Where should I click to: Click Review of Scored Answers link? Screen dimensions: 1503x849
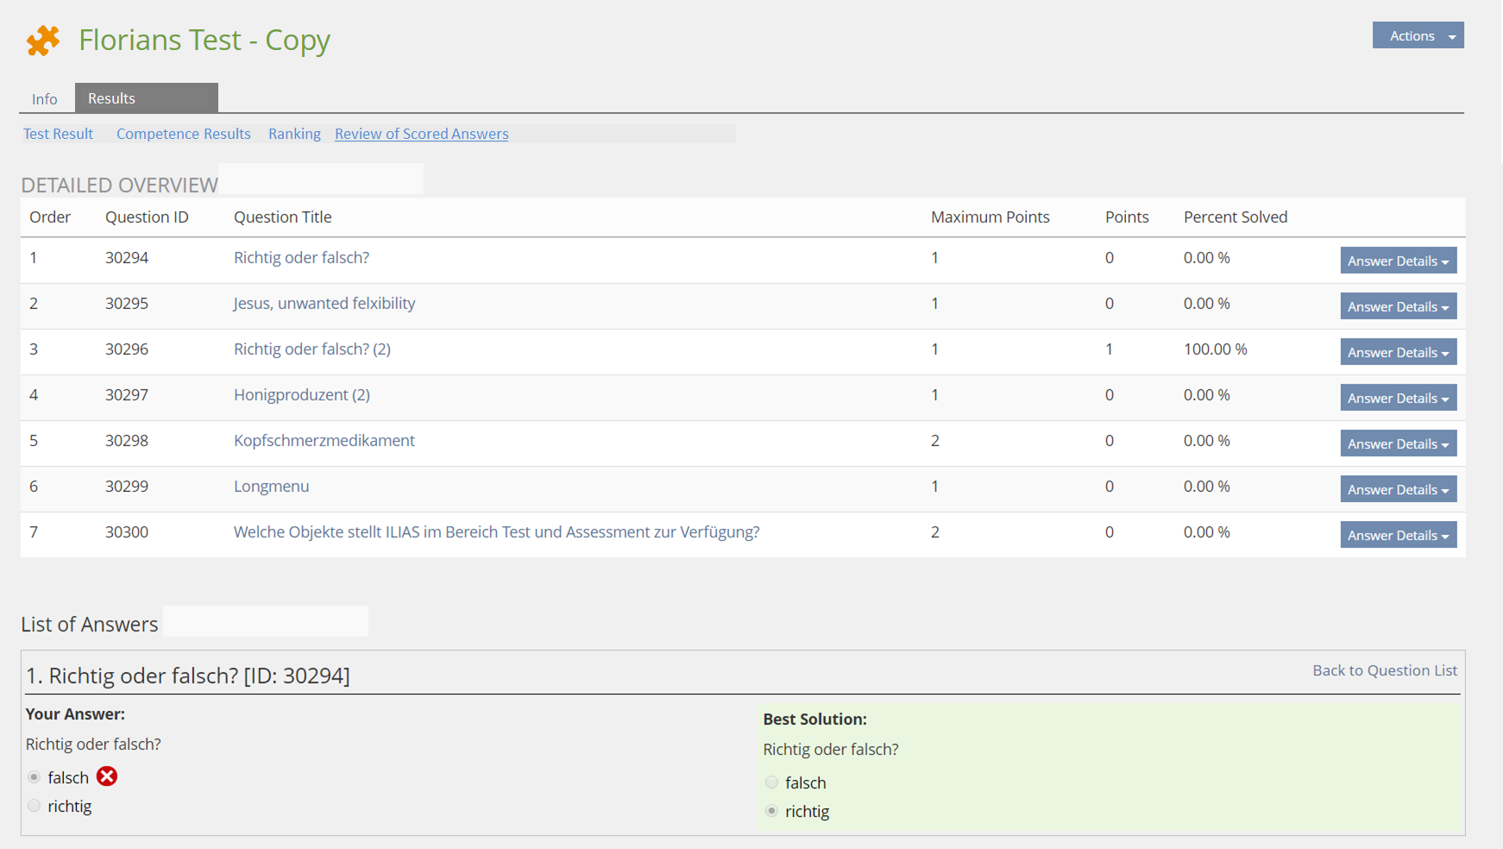[421, 134]
